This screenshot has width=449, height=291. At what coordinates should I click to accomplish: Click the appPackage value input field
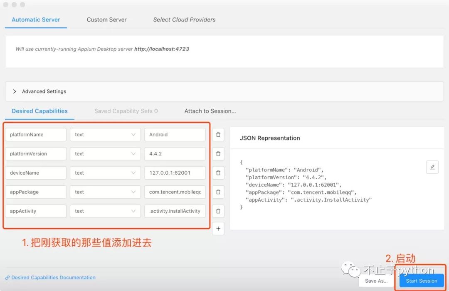tap(175, 192)
